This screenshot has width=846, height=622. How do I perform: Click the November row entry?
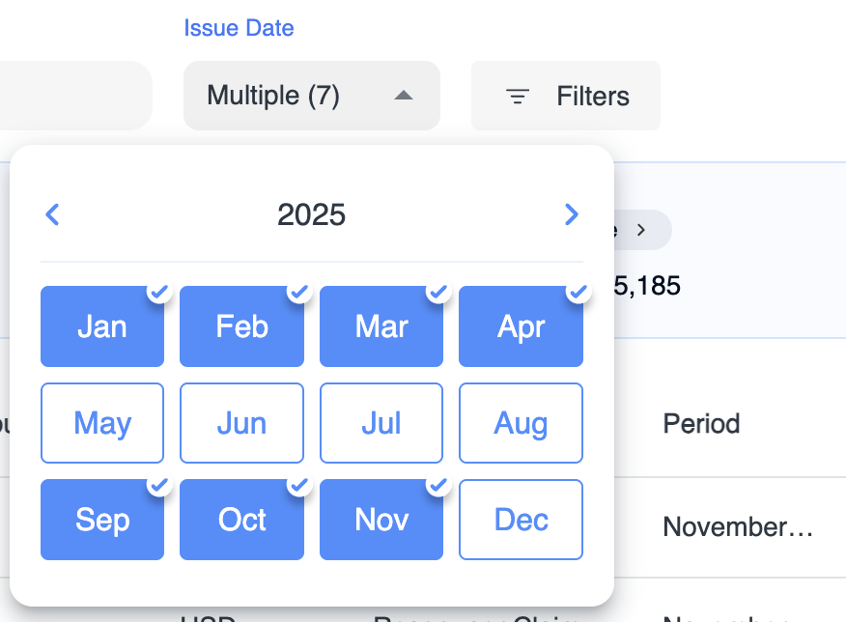tap(737, 526)
